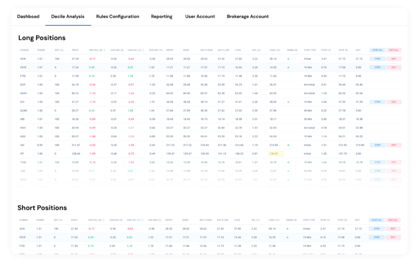
Task: Click Exit All in Short Positions
Action: click(x=393, y=220)
